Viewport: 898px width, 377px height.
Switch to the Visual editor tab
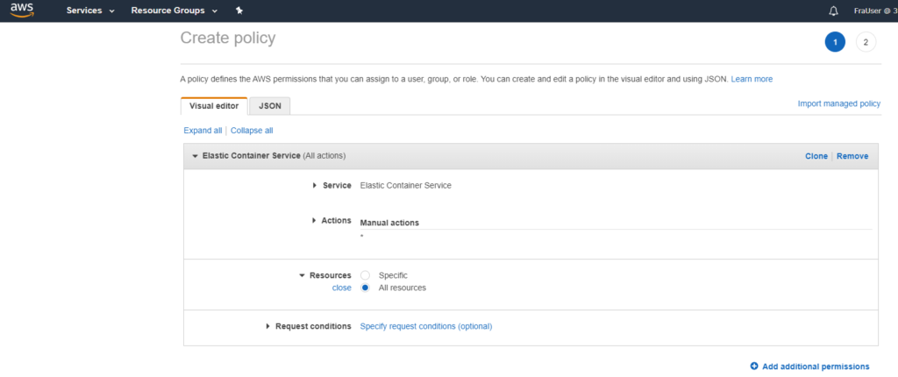point(214,105)
